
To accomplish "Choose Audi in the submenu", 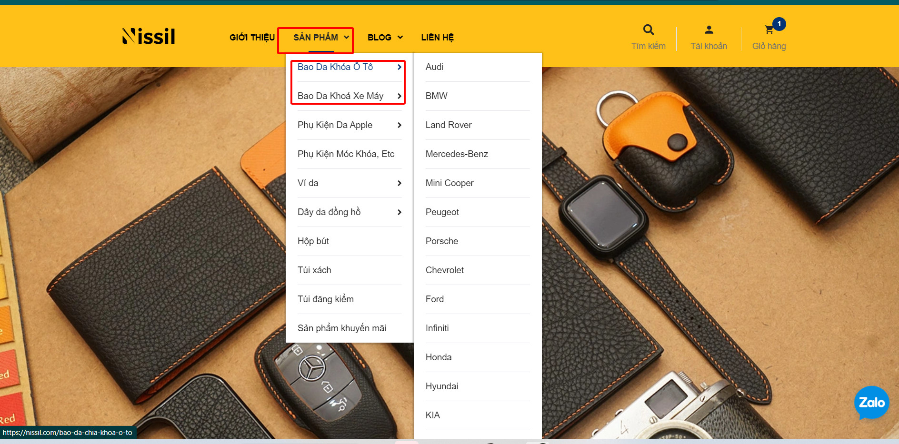I will point(434,67).
